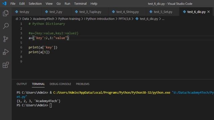The width and height of the screenshot is (214, 120).
Task: Place cursor in the dictionary assignment on line 4
Action: [49, 38]
